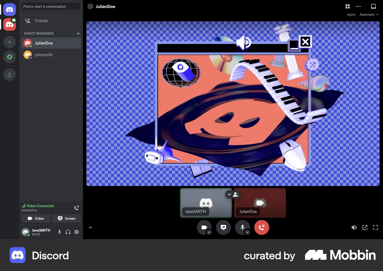Click JaneSMITH user avatar in bottom panel
This screenshot has height=271, width=383.
[26, 232]
